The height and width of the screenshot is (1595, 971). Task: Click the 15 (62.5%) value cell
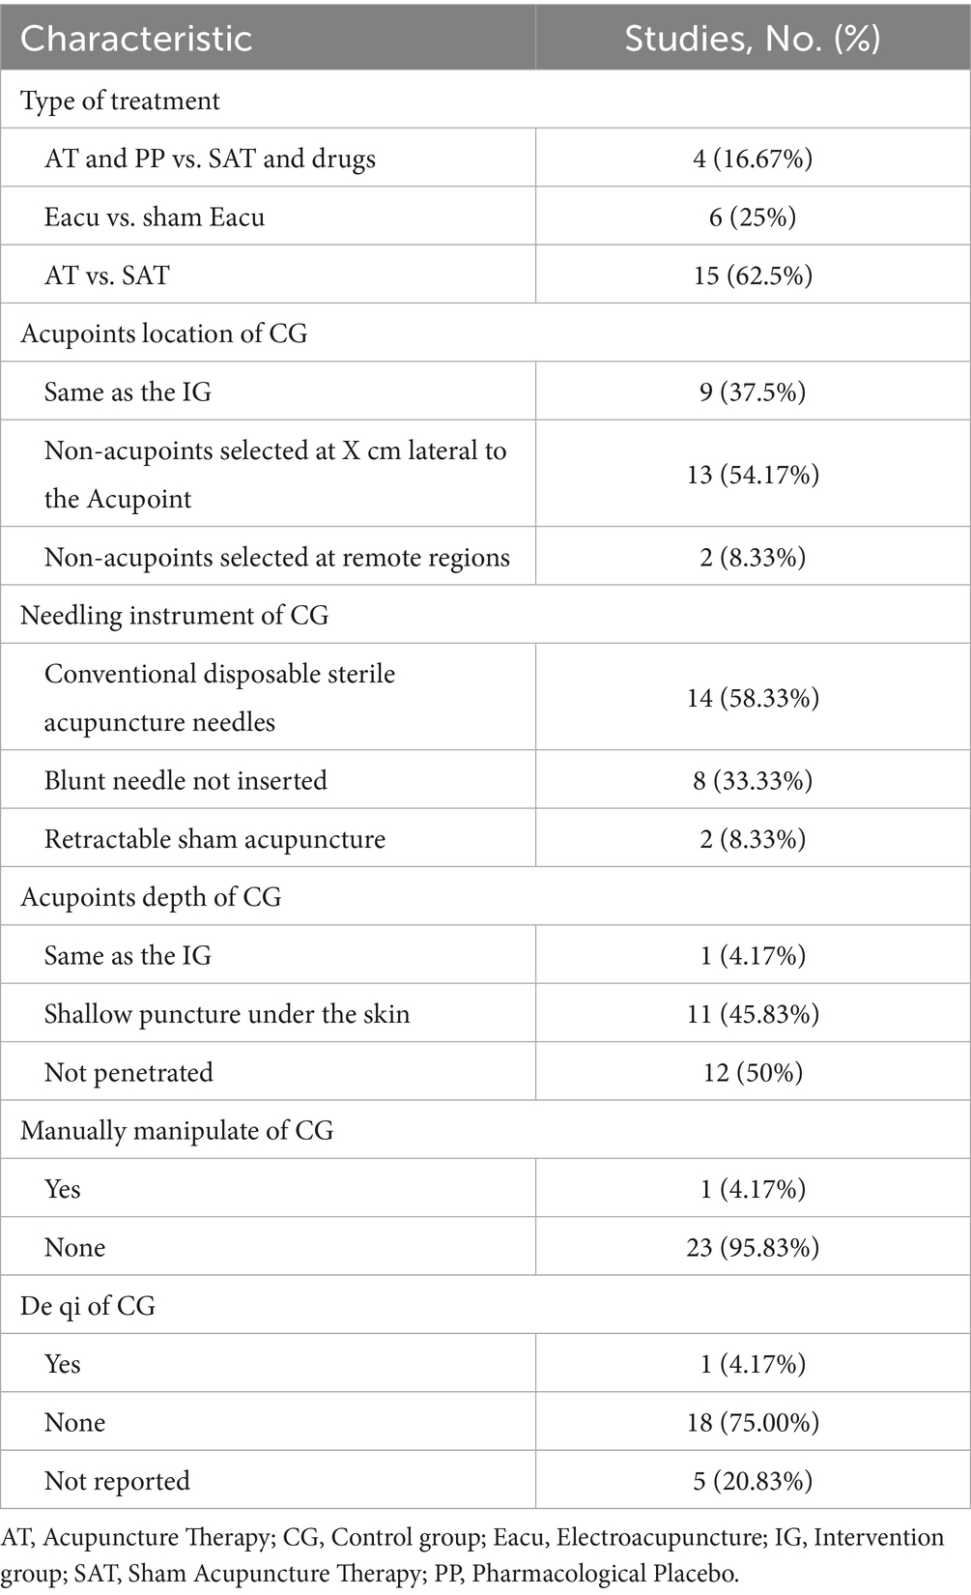pyautogui.click(x=753, y=275)
